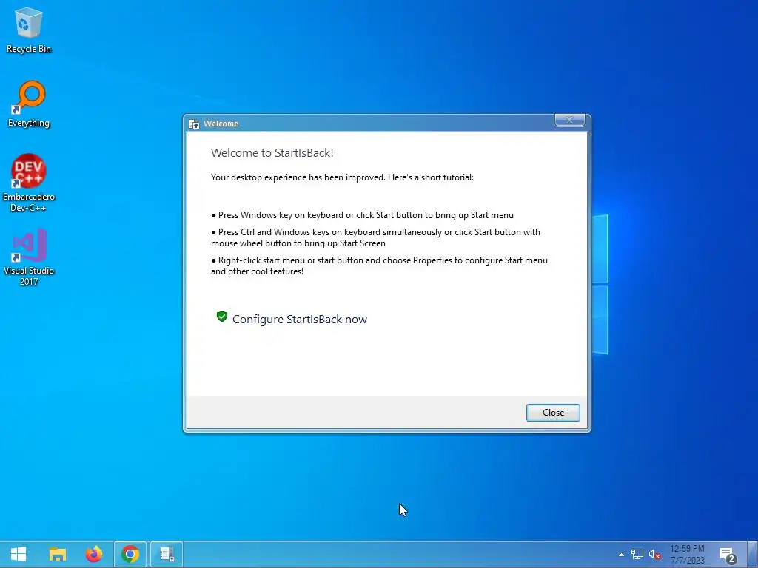Open the notification center icon
Viewport: 758px width, 568px height.
click(728, 555)
